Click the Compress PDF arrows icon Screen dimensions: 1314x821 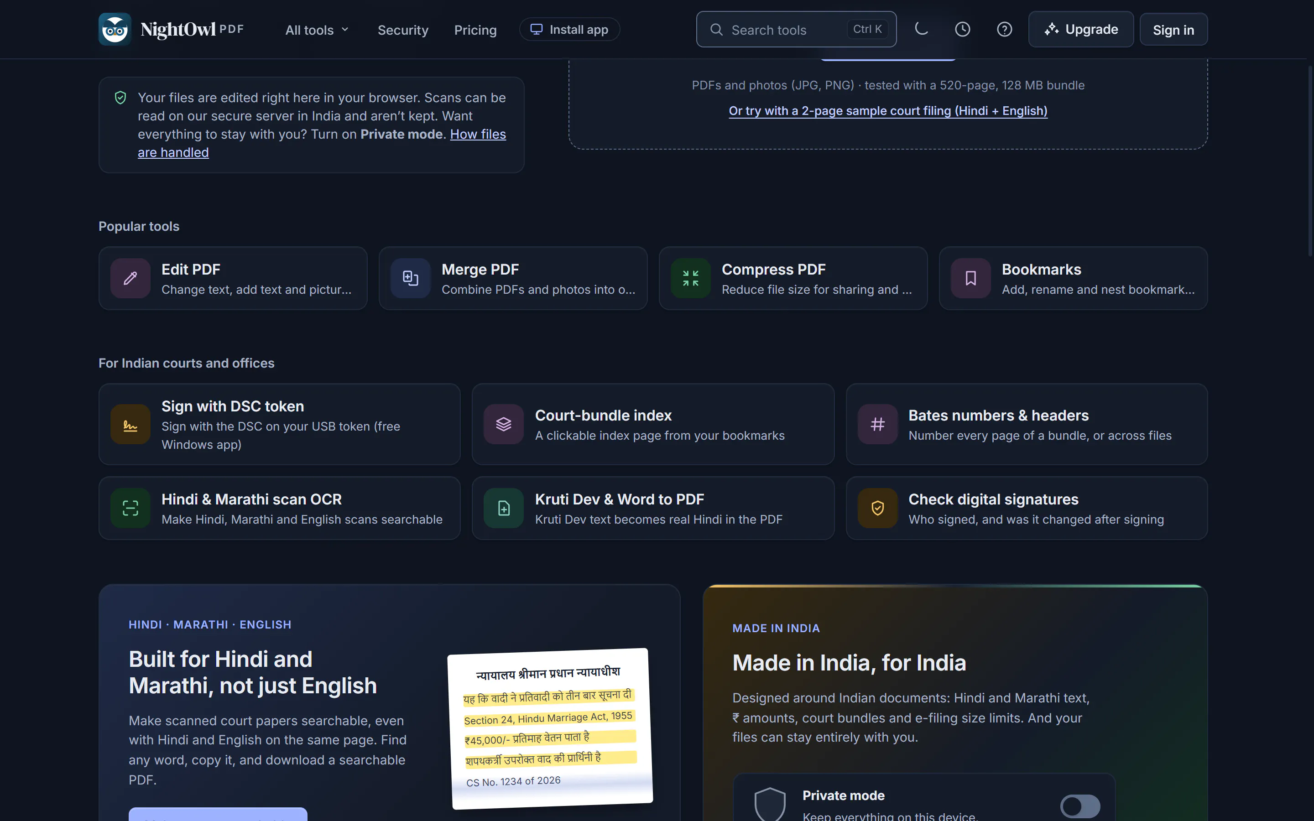691,278
